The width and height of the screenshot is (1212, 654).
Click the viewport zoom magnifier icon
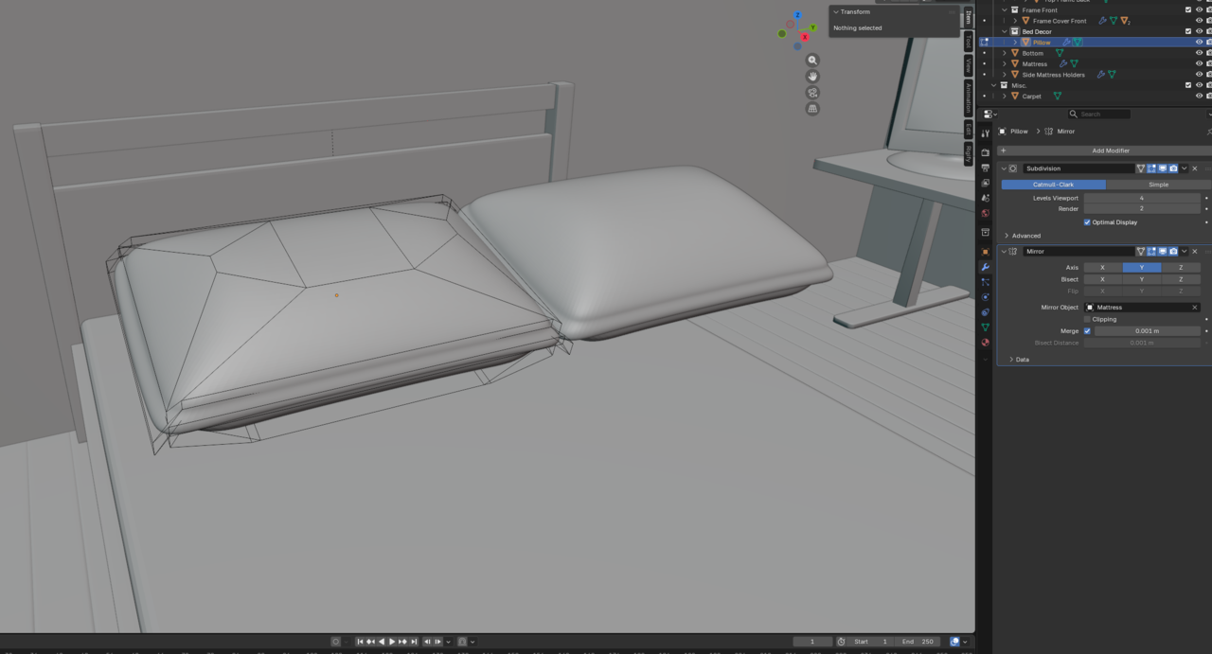812,60
